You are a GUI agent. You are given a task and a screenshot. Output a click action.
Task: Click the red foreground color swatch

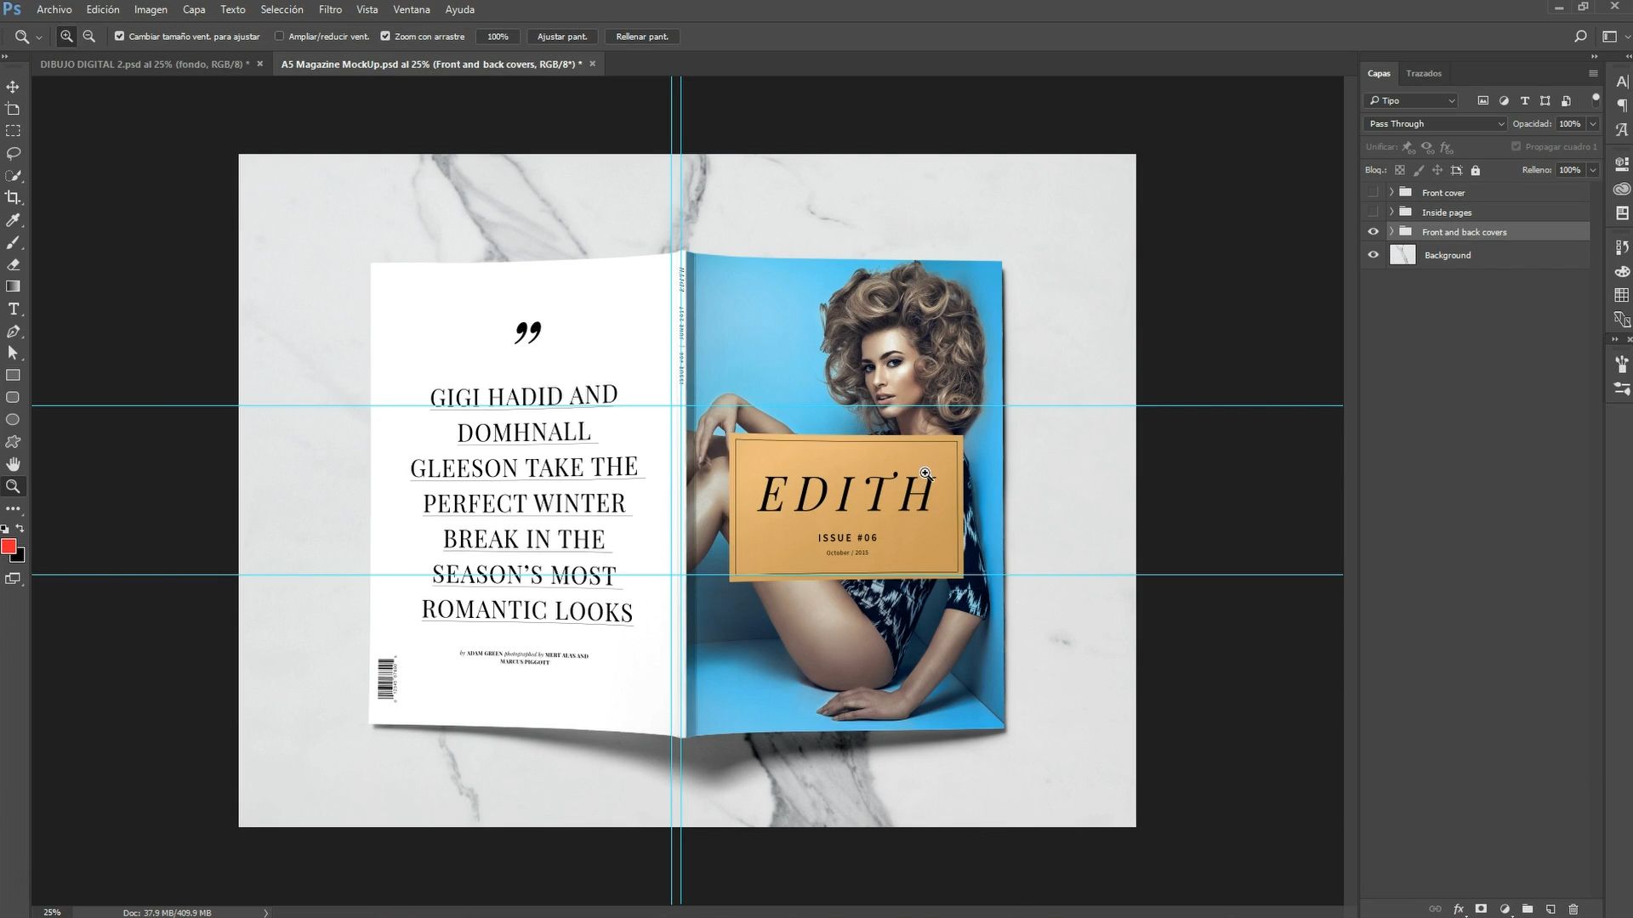(9, 547)
